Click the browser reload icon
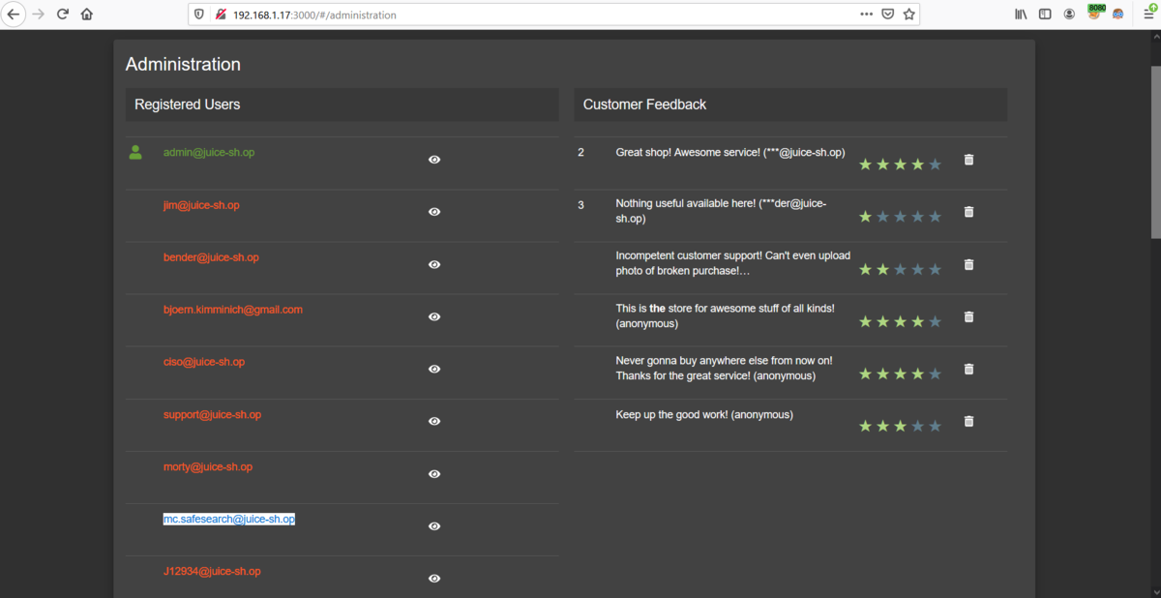The width and height of the screenshot is (1161, 598). coord(63,15)
